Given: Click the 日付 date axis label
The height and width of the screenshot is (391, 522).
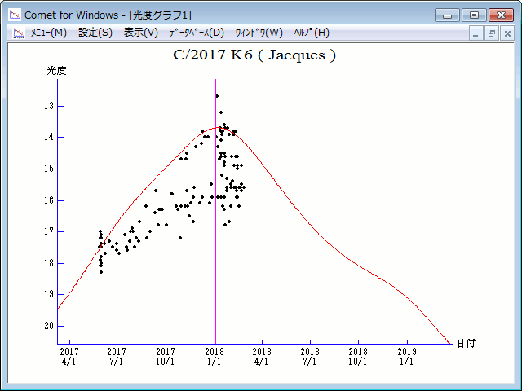Looking at the screenshot, I should [466, 344].
